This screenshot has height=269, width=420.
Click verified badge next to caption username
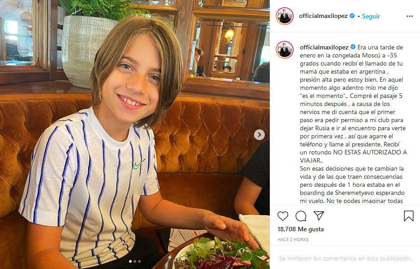tap(353, 47)
